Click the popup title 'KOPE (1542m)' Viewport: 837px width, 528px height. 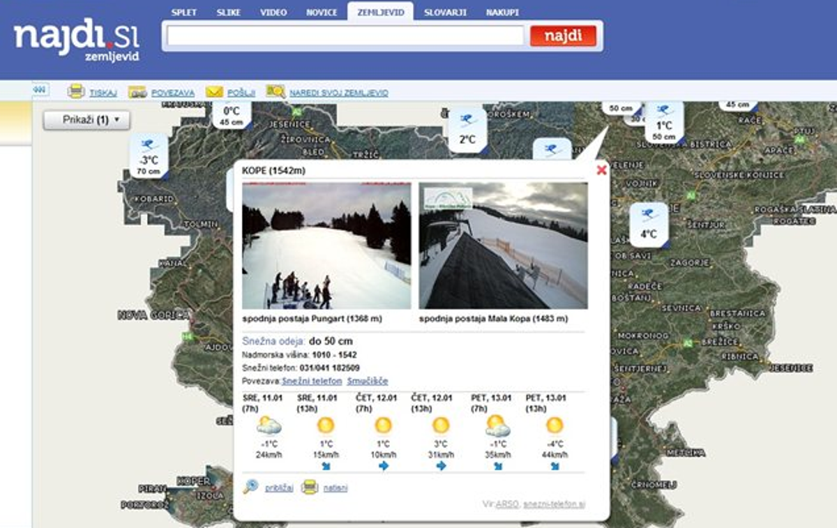pyautogui.click(x=273, y=170)
